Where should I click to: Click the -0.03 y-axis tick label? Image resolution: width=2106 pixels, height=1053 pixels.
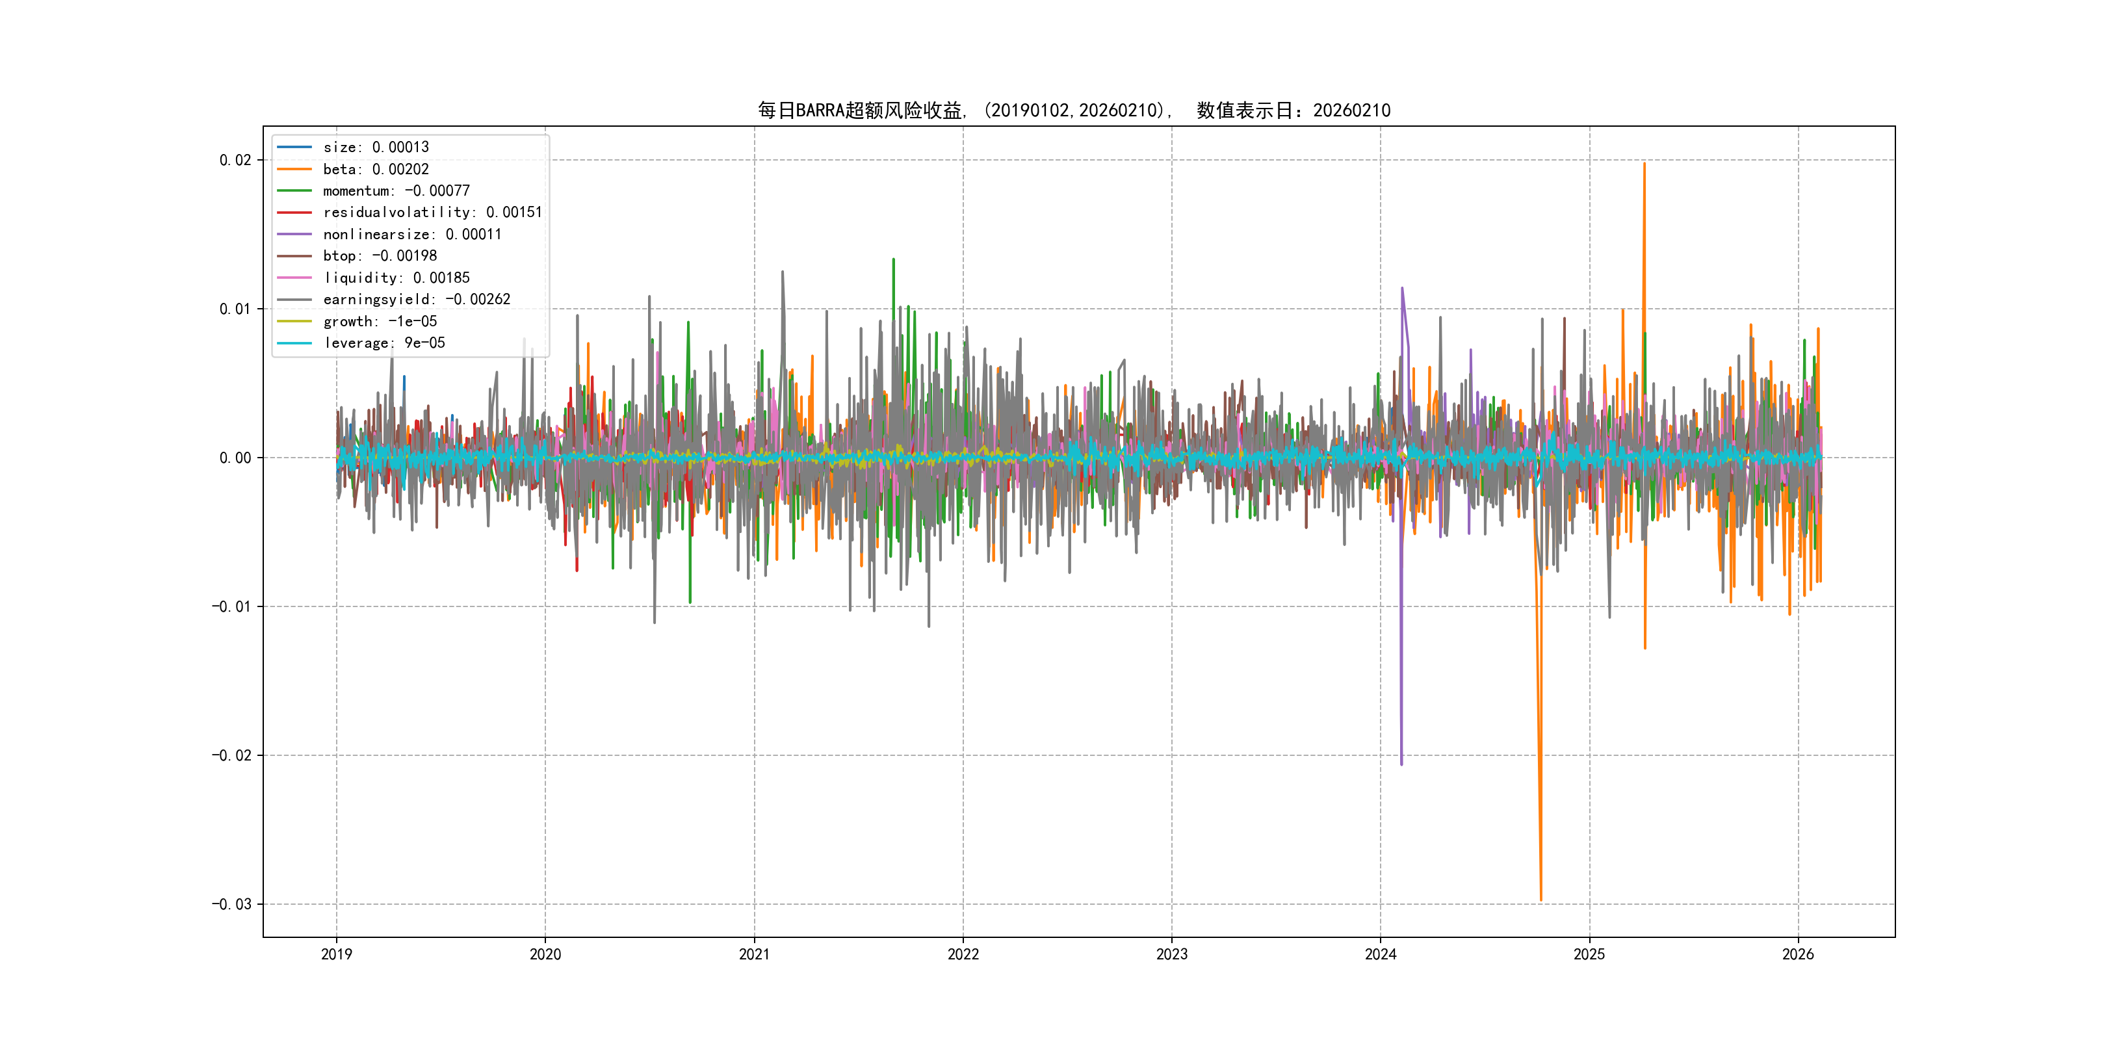coord(231,904)
